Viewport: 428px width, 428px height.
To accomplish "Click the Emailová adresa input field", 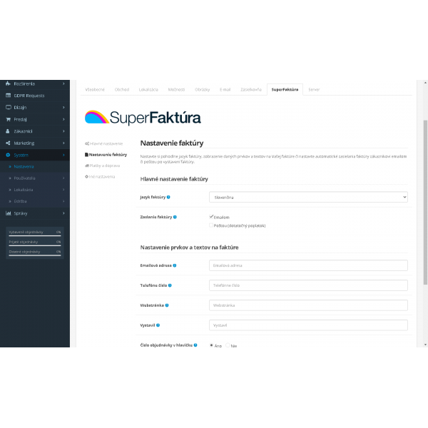I will [x=308, y=265].
